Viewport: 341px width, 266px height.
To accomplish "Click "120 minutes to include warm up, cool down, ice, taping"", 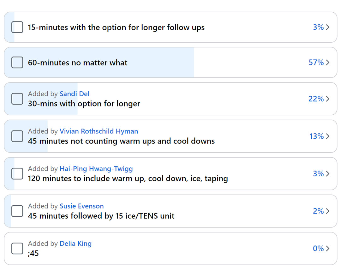I will coord(128,178).
